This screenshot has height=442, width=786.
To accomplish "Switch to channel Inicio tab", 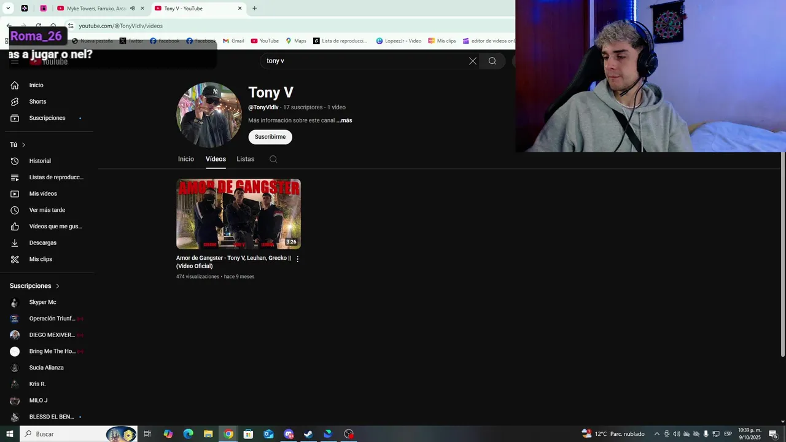I will (x=186, y=159).
